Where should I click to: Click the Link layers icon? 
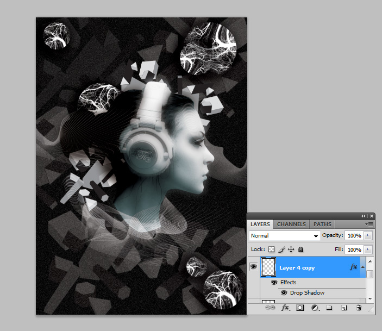click(270, 308)
